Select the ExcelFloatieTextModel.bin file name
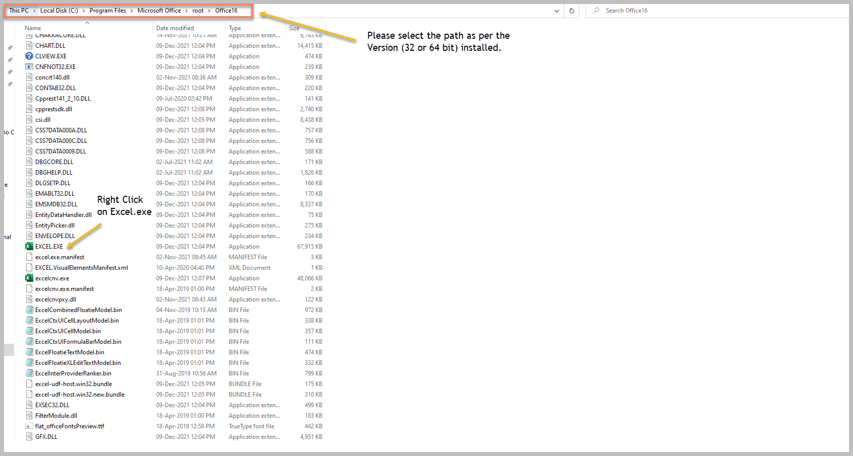The height and width of the screenshot is (456, 853). coord(70,352)
